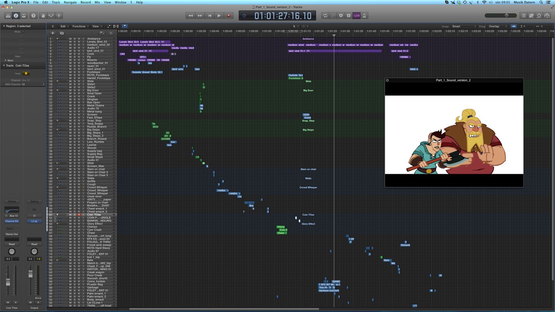Open the Left-click Tool pointer menu
The image size is (555, 312).
295,26
